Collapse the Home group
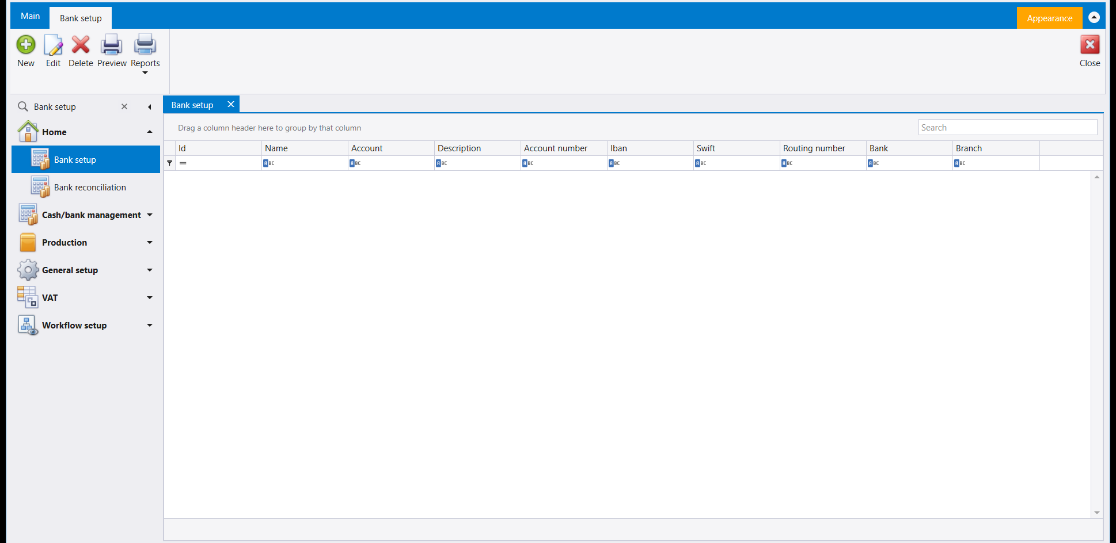Image resolution: width=1116 pixels, height=543 pixels. tap(150, 132)
